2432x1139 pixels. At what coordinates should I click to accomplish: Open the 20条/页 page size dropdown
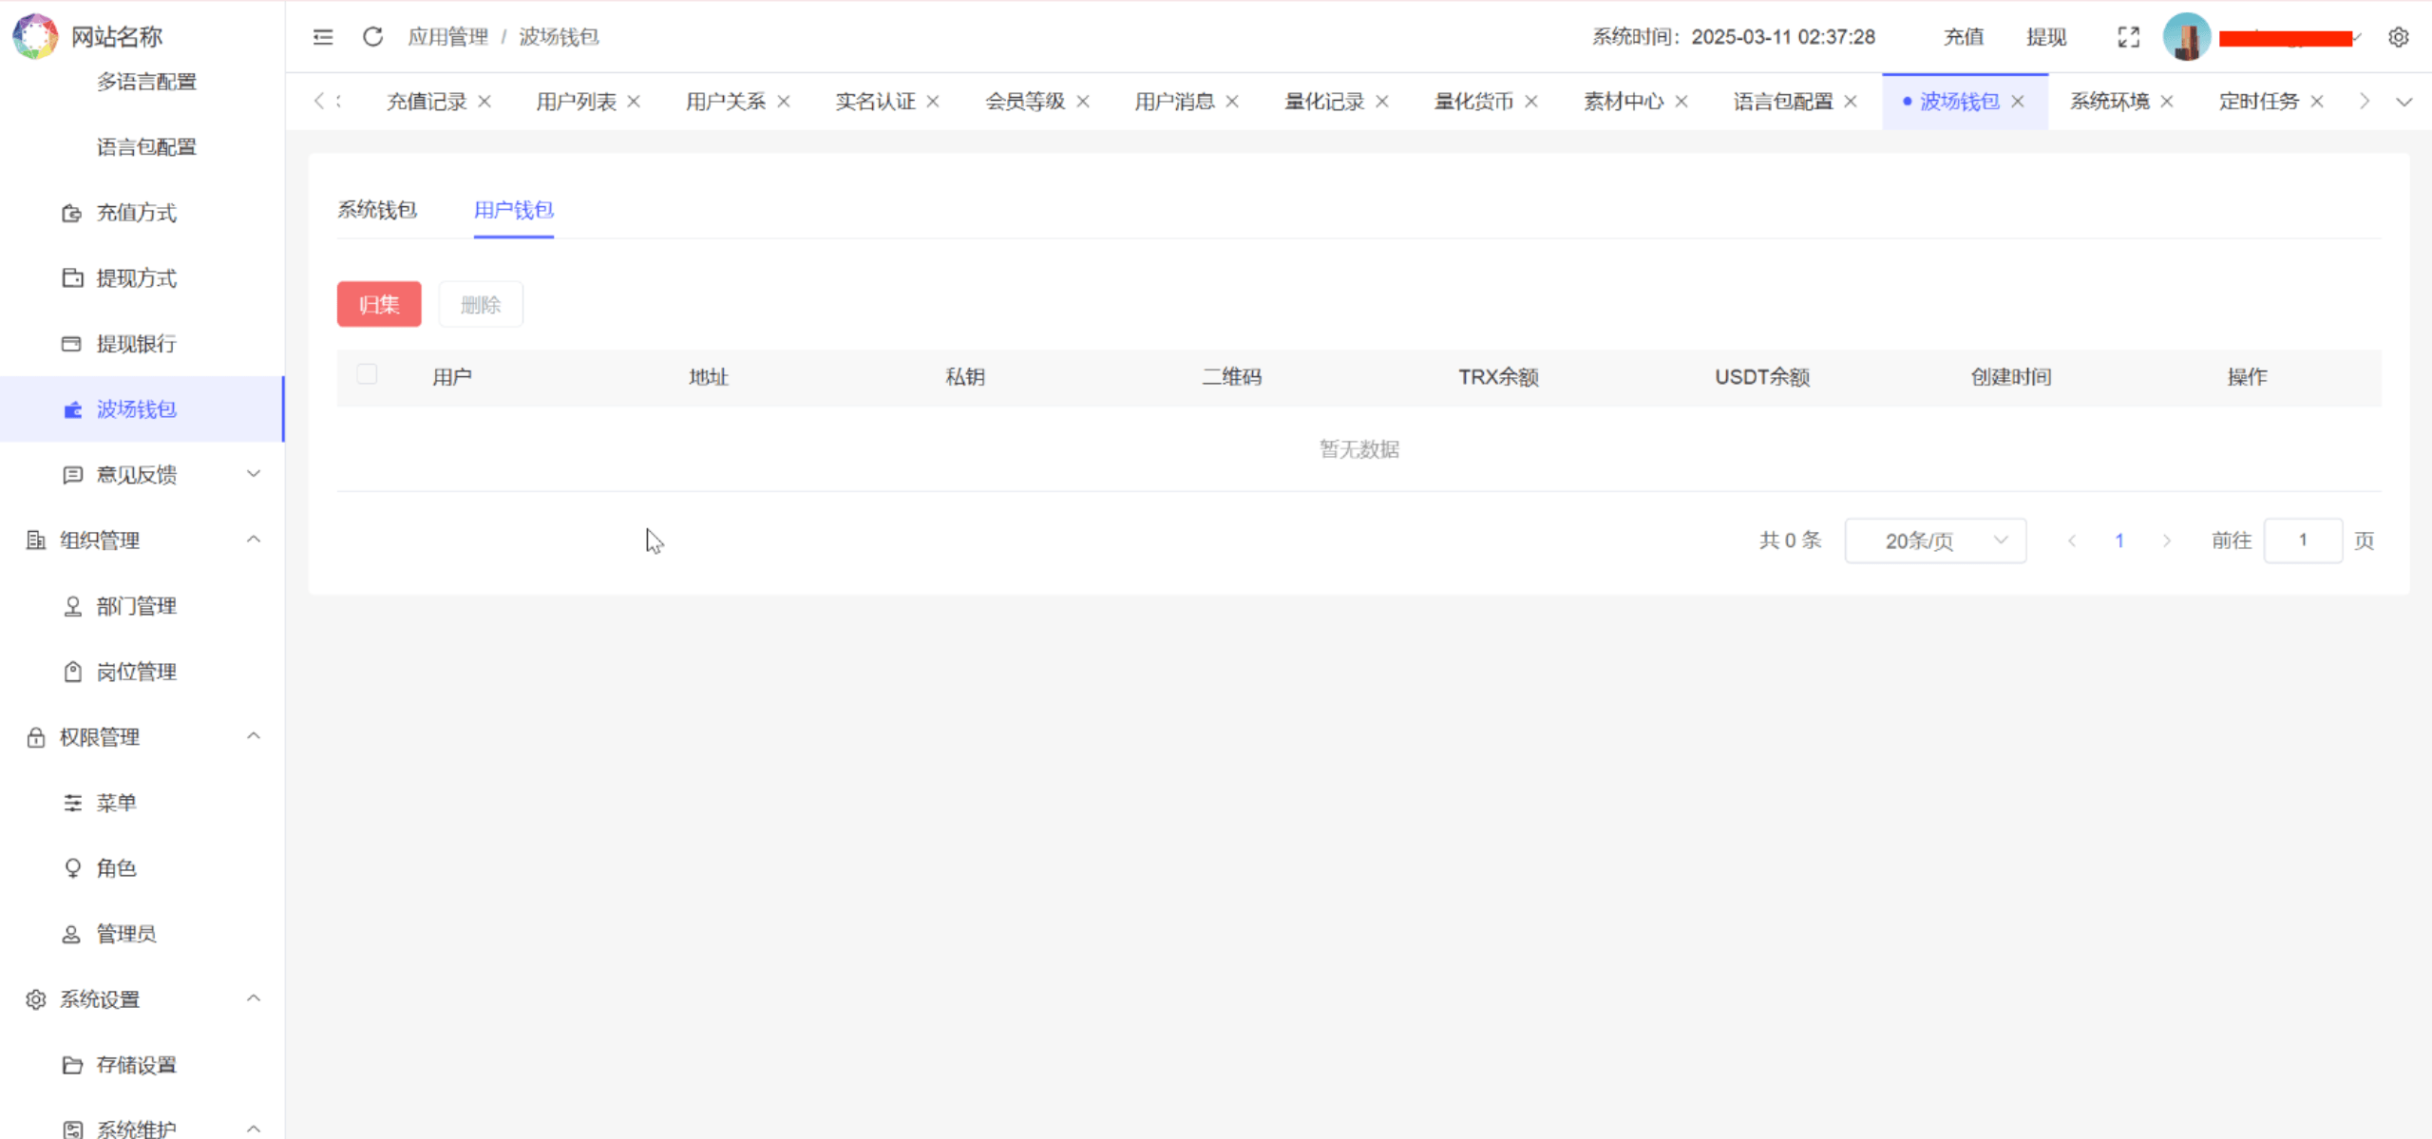pyautogui.click(x=1934, y=540)
